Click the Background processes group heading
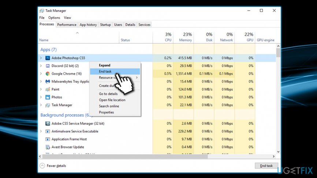317x178 pixels. coord(66,115)
